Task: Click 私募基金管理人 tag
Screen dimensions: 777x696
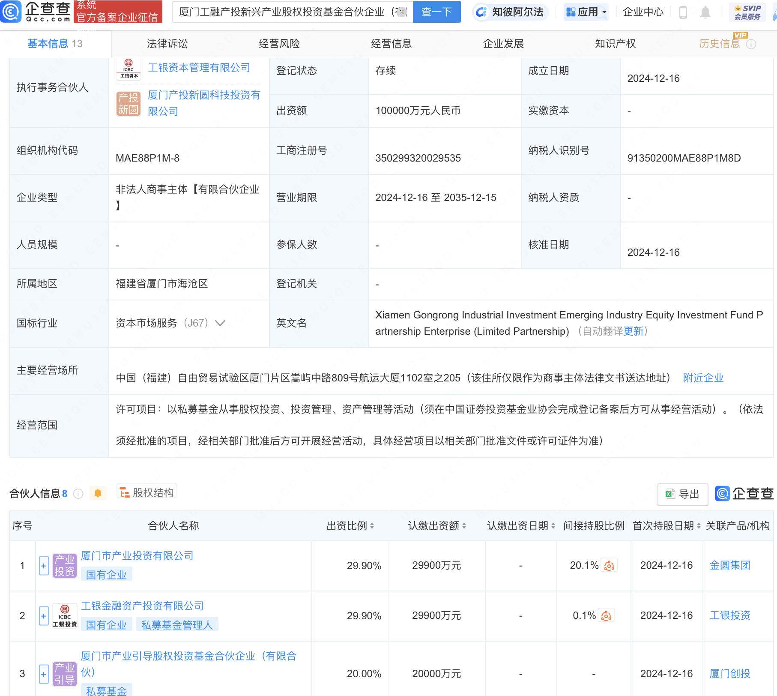Action: (x=177, y=625)
